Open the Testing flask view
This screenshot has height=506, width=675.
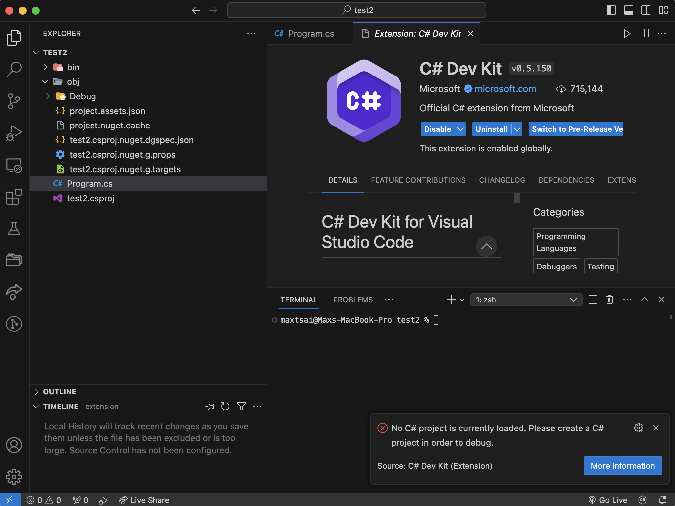coord(14,228)
